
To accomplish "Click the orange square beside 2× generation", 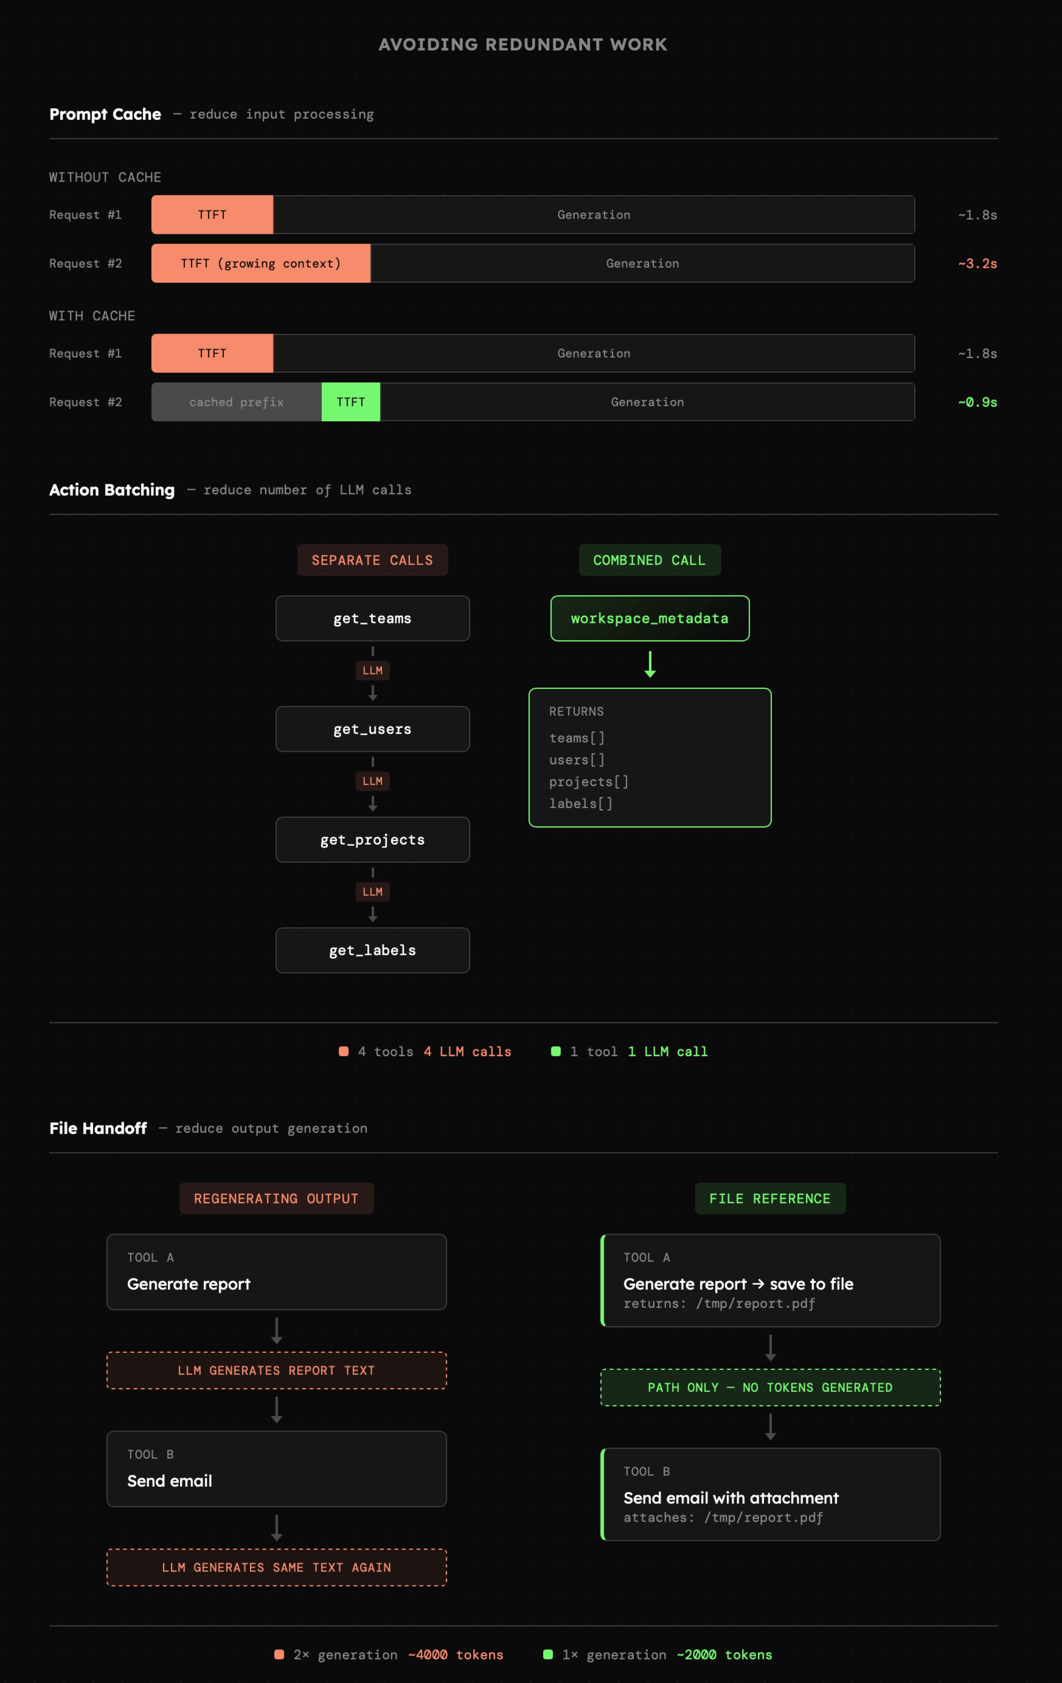I will pyautogui.click(x=279, y=1654).
